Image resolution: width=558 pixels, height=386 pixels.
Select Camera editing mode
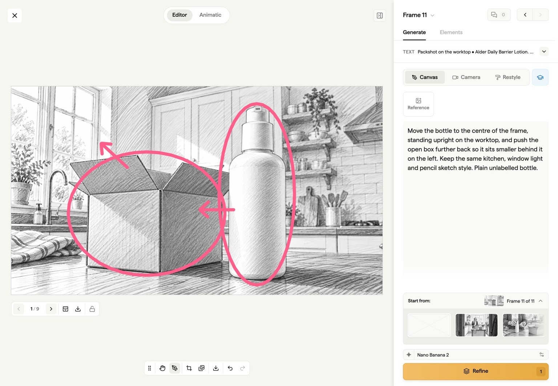point(466,77)
